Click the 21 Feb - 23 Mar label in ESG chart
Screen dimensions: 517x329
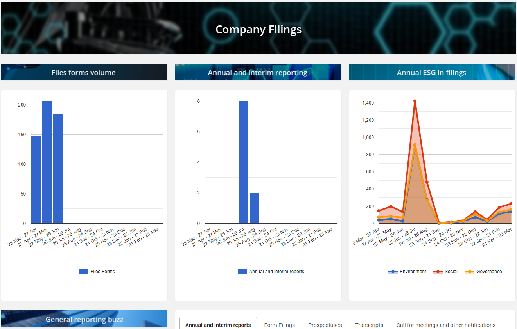click(x=497, y=237)
